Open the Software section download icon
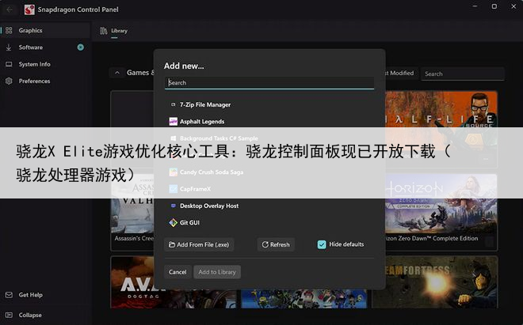 click(x=9, y=47)
